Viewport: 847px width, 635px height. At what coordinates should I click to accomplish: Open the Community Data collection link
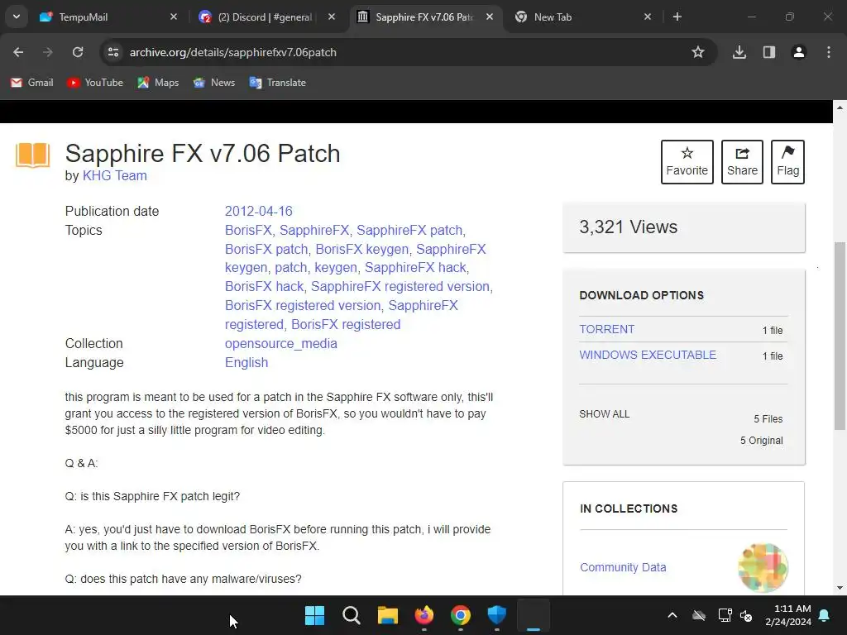[623, 567]
